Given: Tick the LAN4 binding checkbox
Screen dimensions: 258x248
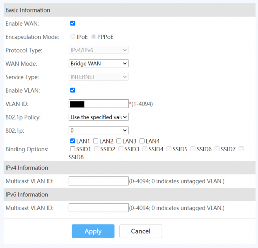Looking at the screenshot, I should click(142, 141).
